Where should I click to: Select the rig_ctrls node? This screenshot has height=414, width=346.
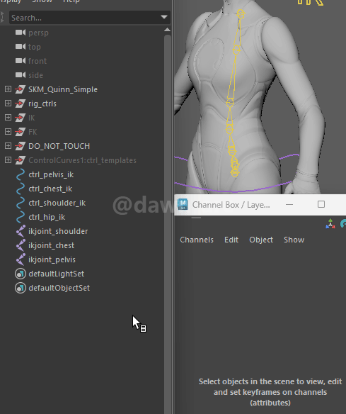click(42, 103)
